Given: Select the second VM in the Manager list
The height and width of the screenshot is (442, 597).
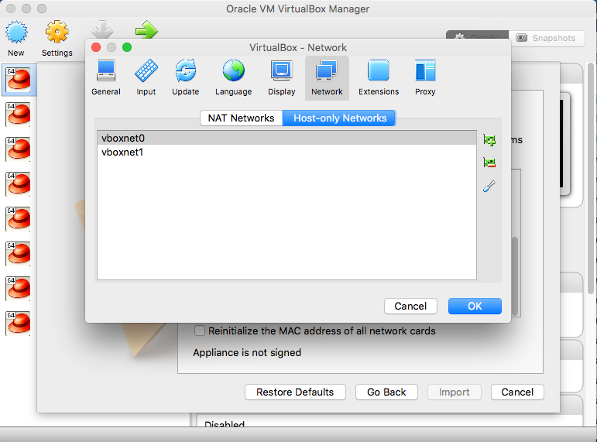Looking at the screenshot, I should pos(19,115).
